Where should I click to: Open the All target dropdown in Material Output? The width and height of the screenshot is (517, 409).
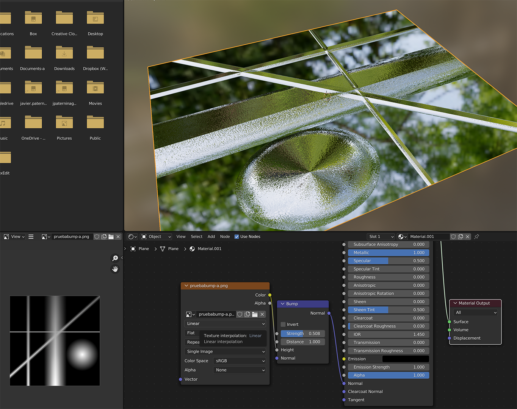tap(475, 312)
